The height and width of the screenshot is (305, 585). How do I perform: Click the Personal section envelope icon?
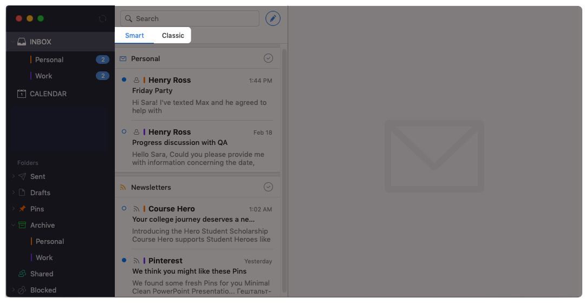(123, 58)
